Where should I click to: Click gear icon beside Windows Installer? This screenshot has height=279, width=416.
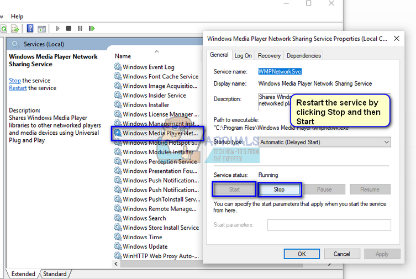tap(118, 104)
